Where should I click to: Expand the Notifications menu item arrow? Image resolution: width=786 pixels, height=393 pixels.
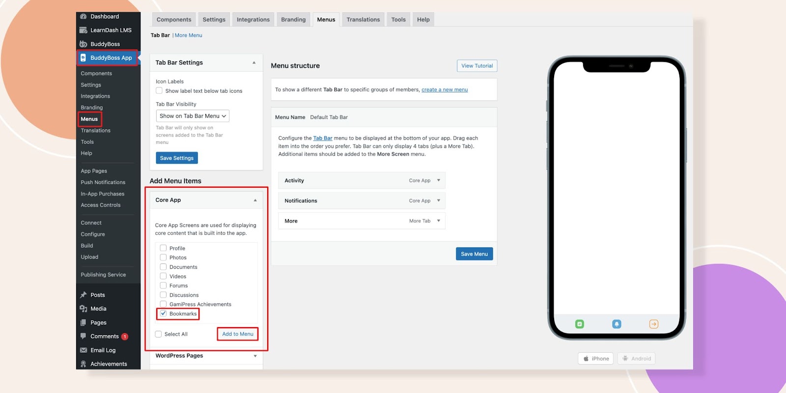pos(439,200)
